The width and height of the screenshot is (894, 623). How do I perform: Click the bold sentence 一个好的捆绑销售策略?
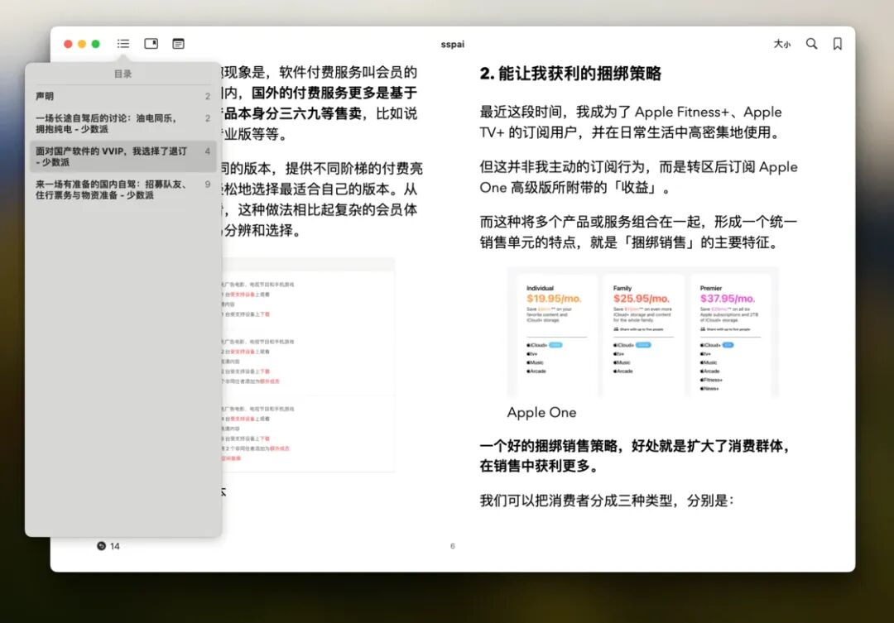[635, 456]
